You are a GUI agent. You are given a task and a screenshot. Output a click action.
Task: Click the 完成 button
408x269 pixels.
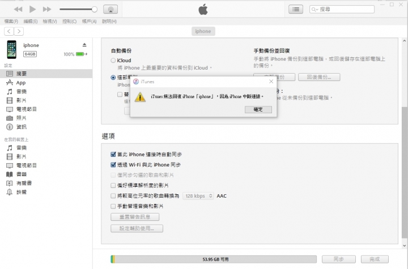click(375, 259)
